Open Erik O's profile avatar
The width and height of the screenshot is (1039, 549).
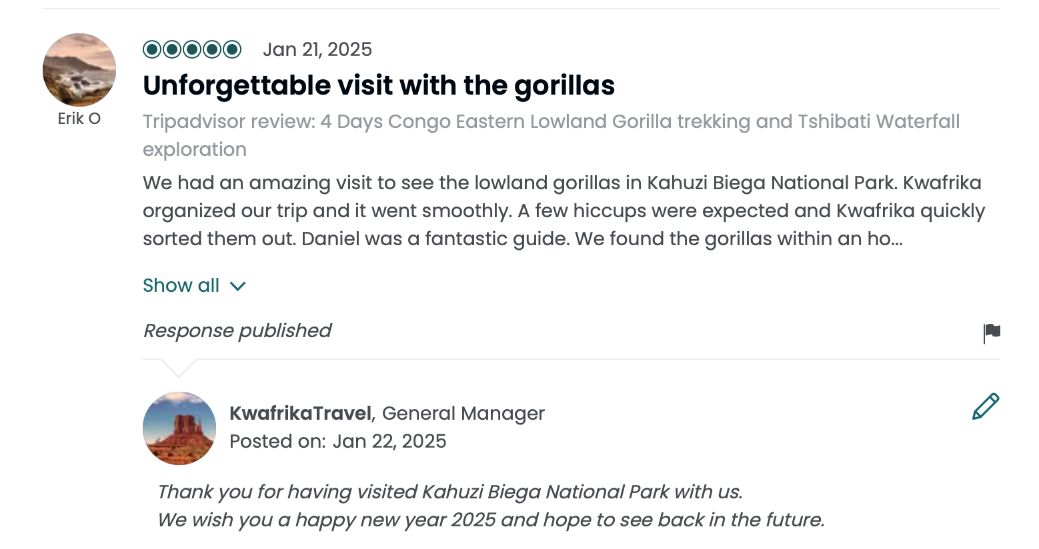click(79, 70)
